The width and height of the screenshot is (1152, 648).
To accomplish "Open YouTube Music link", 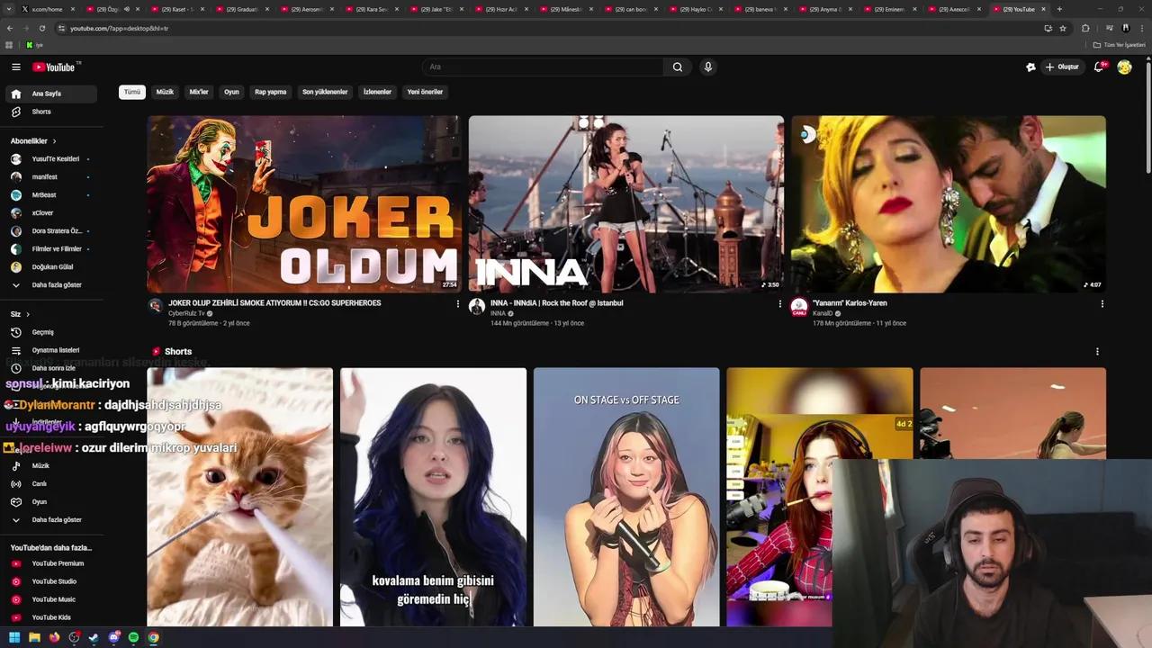I will point(49,599).
